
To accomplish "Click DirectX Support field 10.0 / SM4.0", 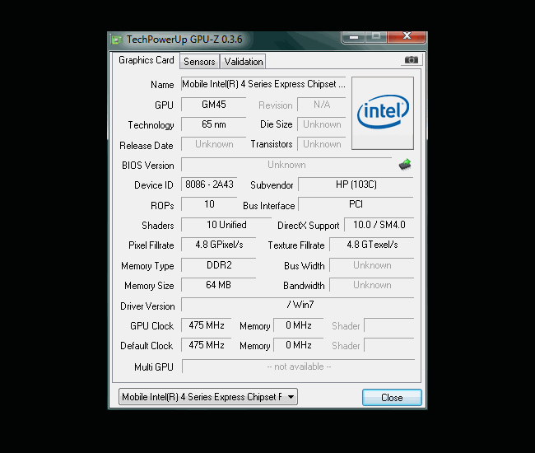I will [x=379, y=225].
